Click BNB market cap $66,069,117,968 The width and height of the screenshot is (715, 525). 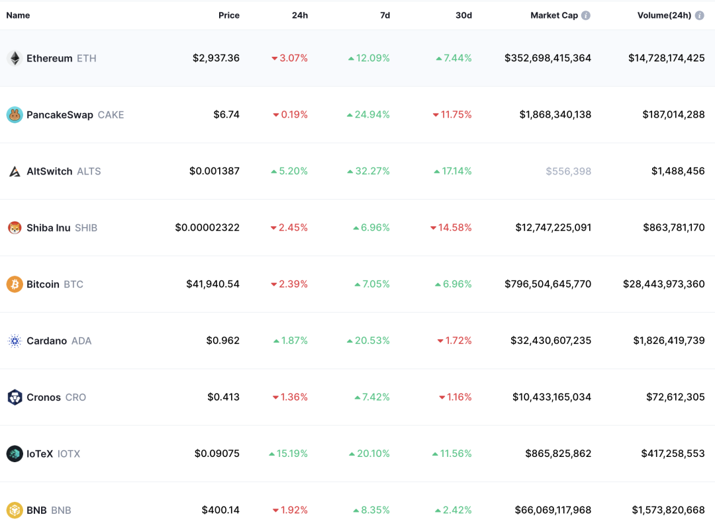click(x=553, y=510)
